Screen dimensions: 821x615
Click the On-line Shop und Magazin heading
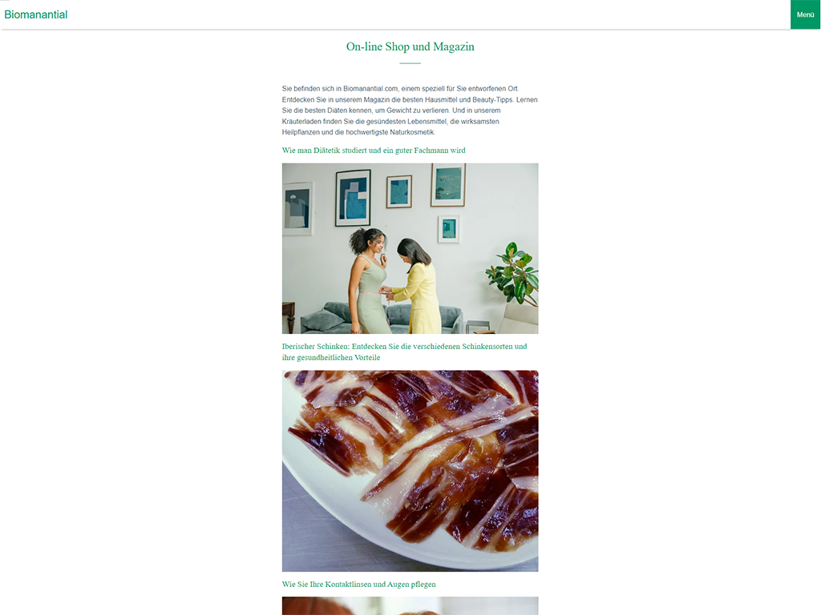410,46
